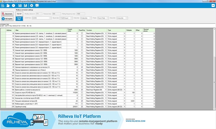The width and height of the screenshot is (216, 129).
Task: Toggle ReadOnly checkbox for address 110
Action: 82,93
